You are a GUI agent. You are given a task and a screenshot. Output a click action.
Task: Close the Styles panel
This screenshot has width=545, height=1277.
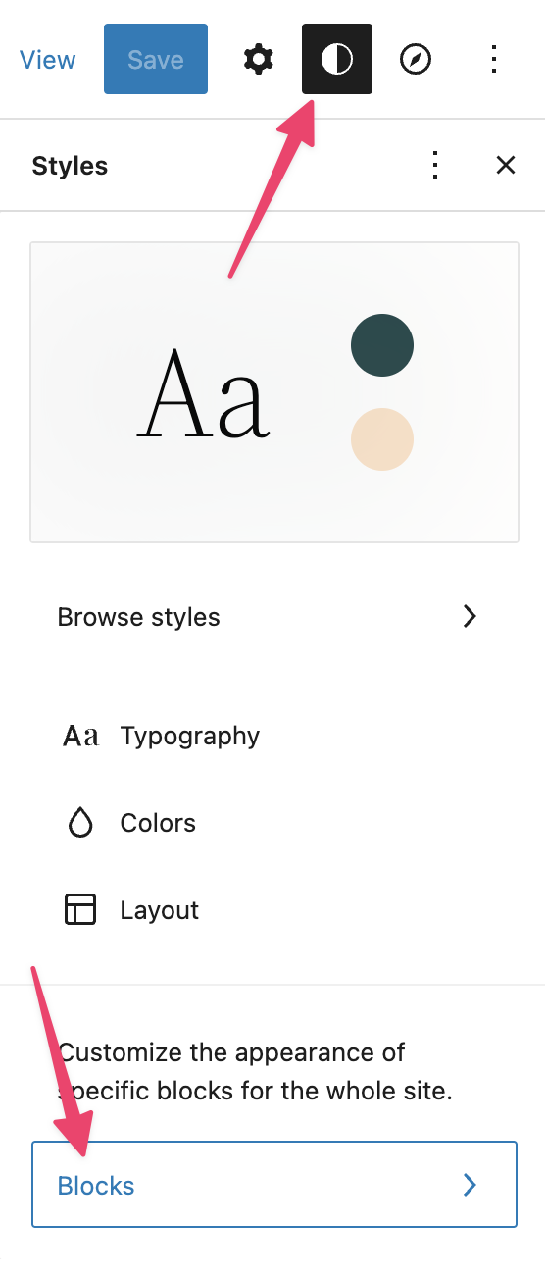[506, 166]
